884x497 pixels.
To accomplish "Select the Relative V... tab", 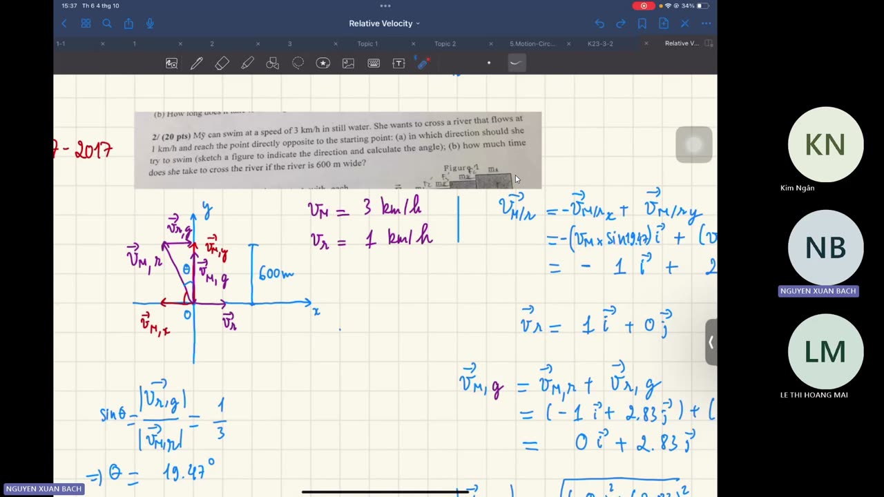I will tap(682, 43).
